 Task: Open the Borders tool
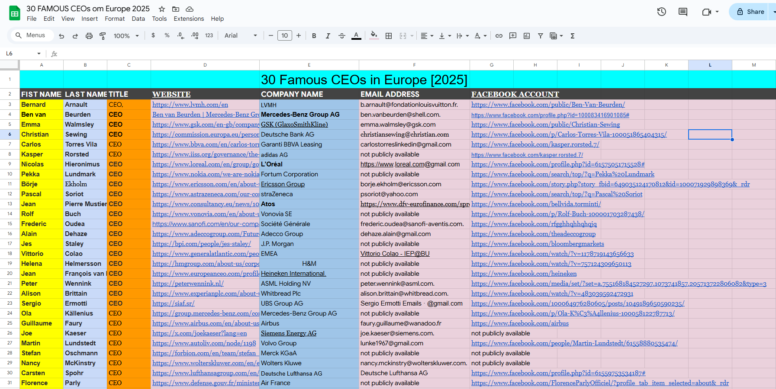coord(389,36)
